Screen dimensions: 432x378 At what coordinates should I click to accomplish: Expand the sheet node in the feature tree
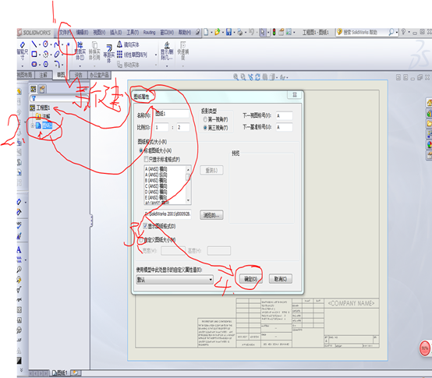(33, 125)
